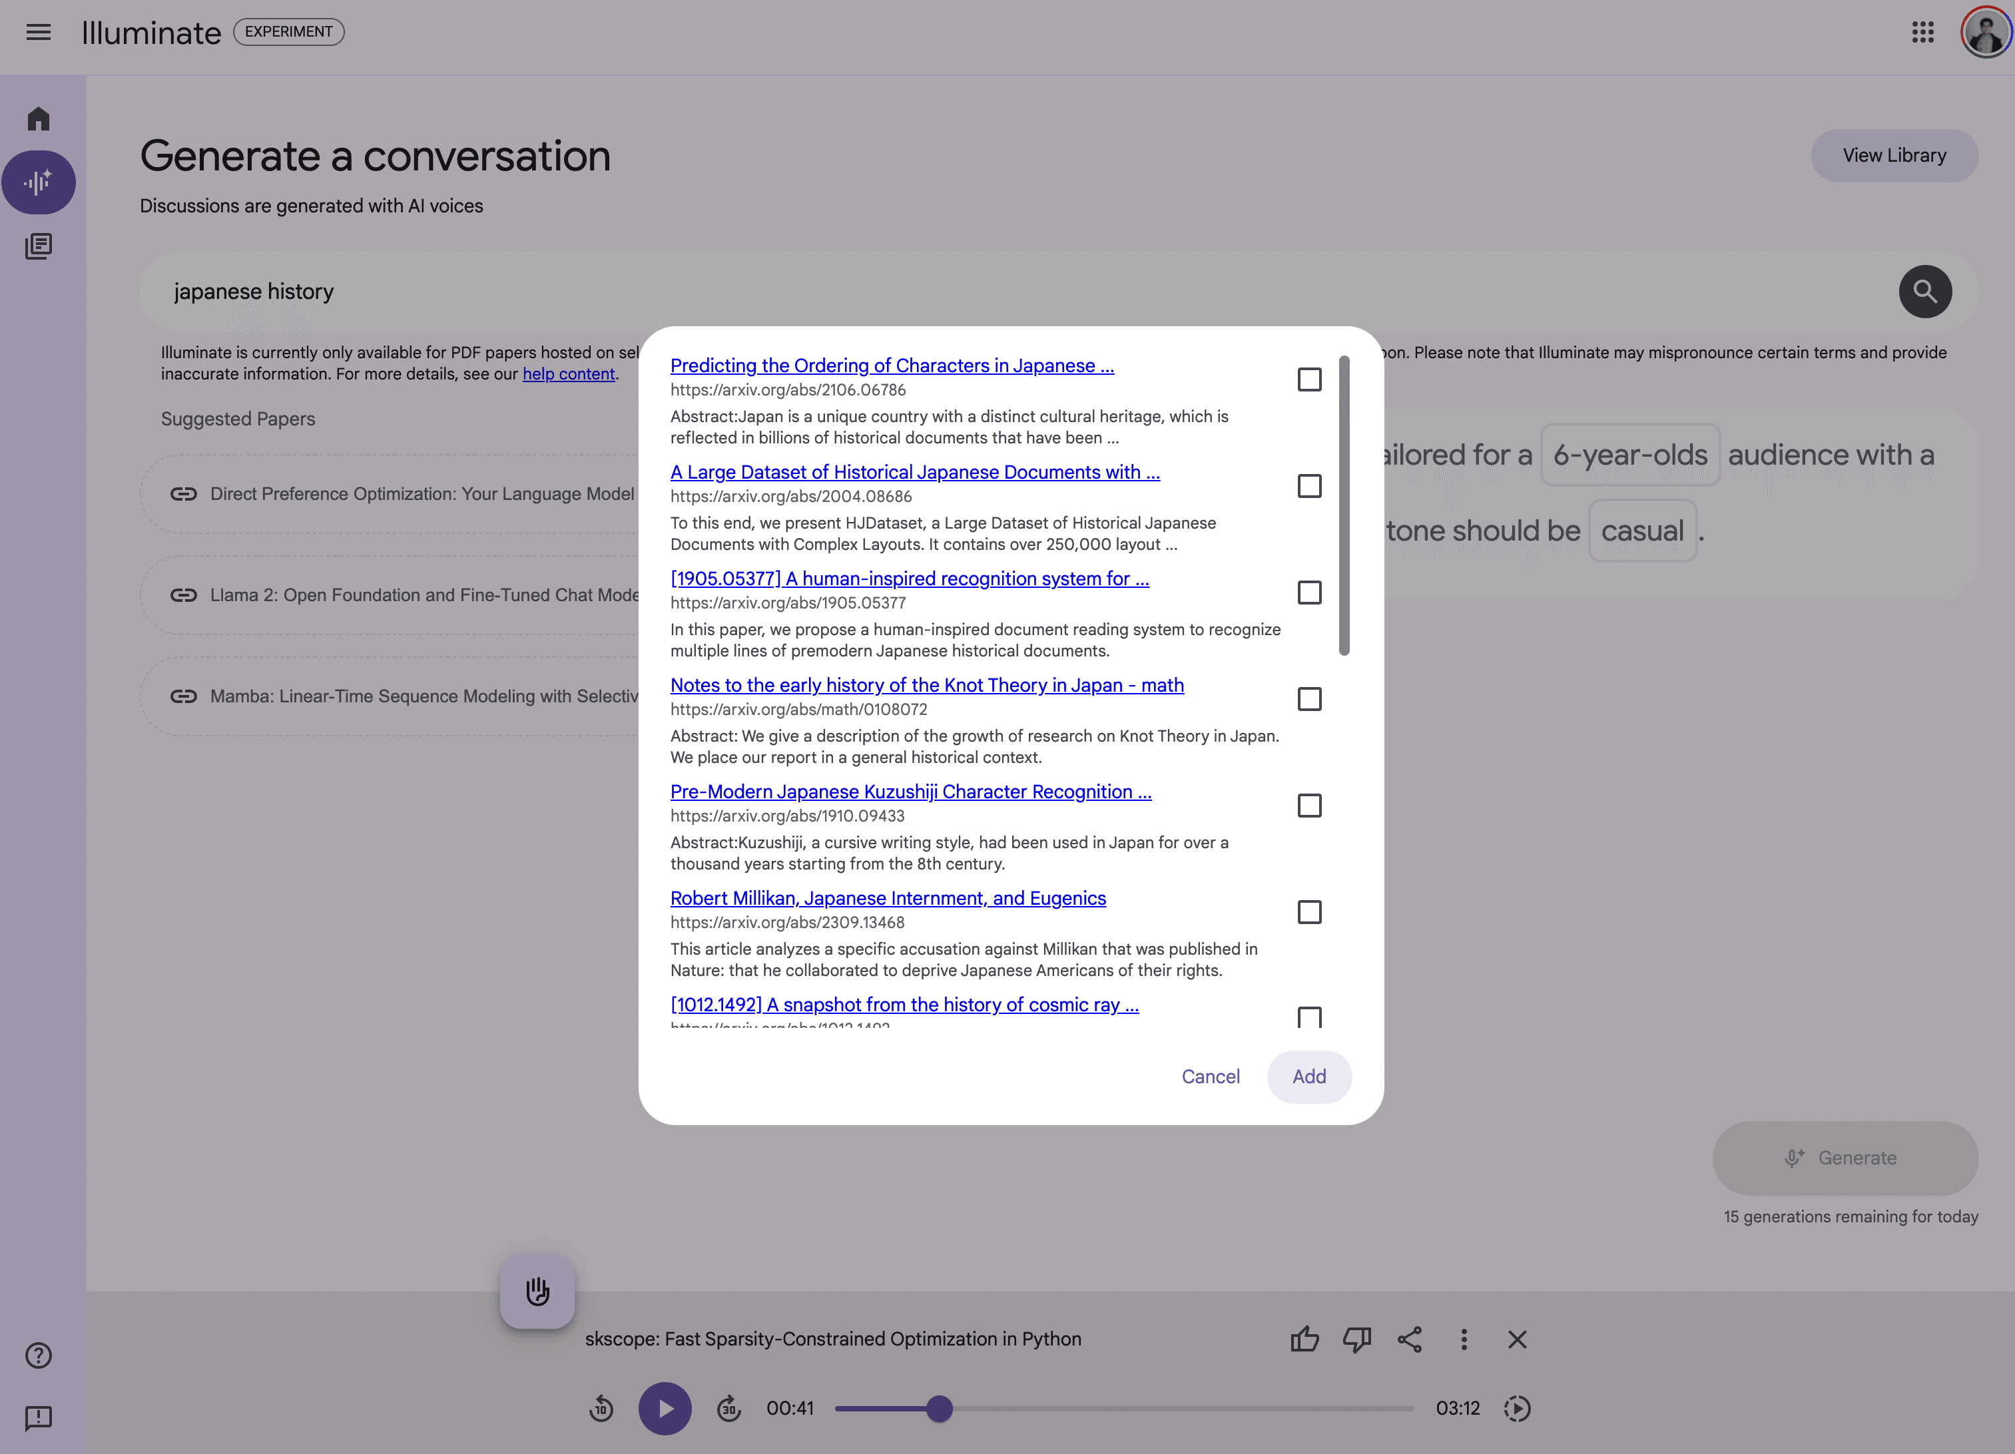Check the Predicting the Ordering paper

coord(1308,380)
